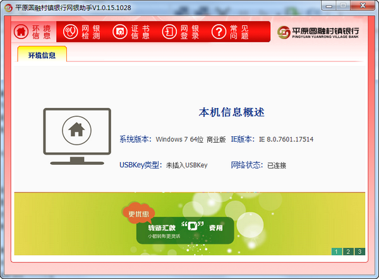The width and height of the screenshot is (379, 279).
Task: Switch to the 环境信息 tab
Action: pos(42,54)
